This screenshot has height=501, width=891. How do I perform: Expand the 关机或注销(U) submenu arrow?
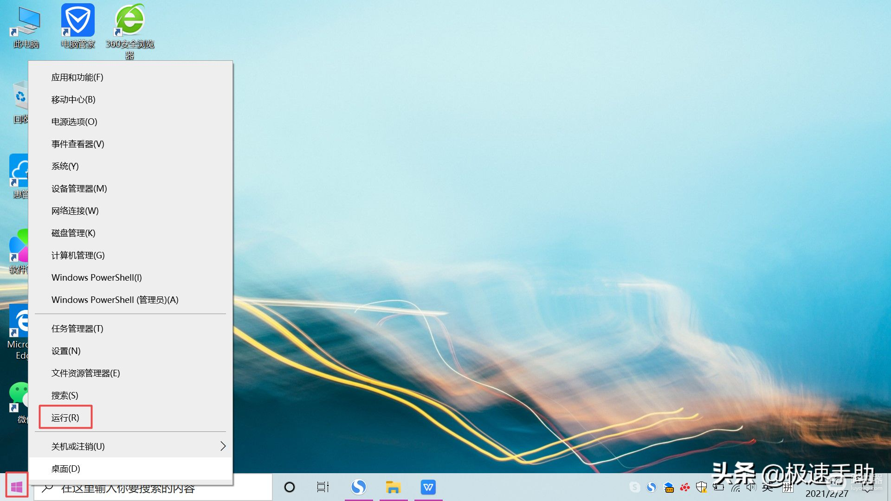[223, 446]
